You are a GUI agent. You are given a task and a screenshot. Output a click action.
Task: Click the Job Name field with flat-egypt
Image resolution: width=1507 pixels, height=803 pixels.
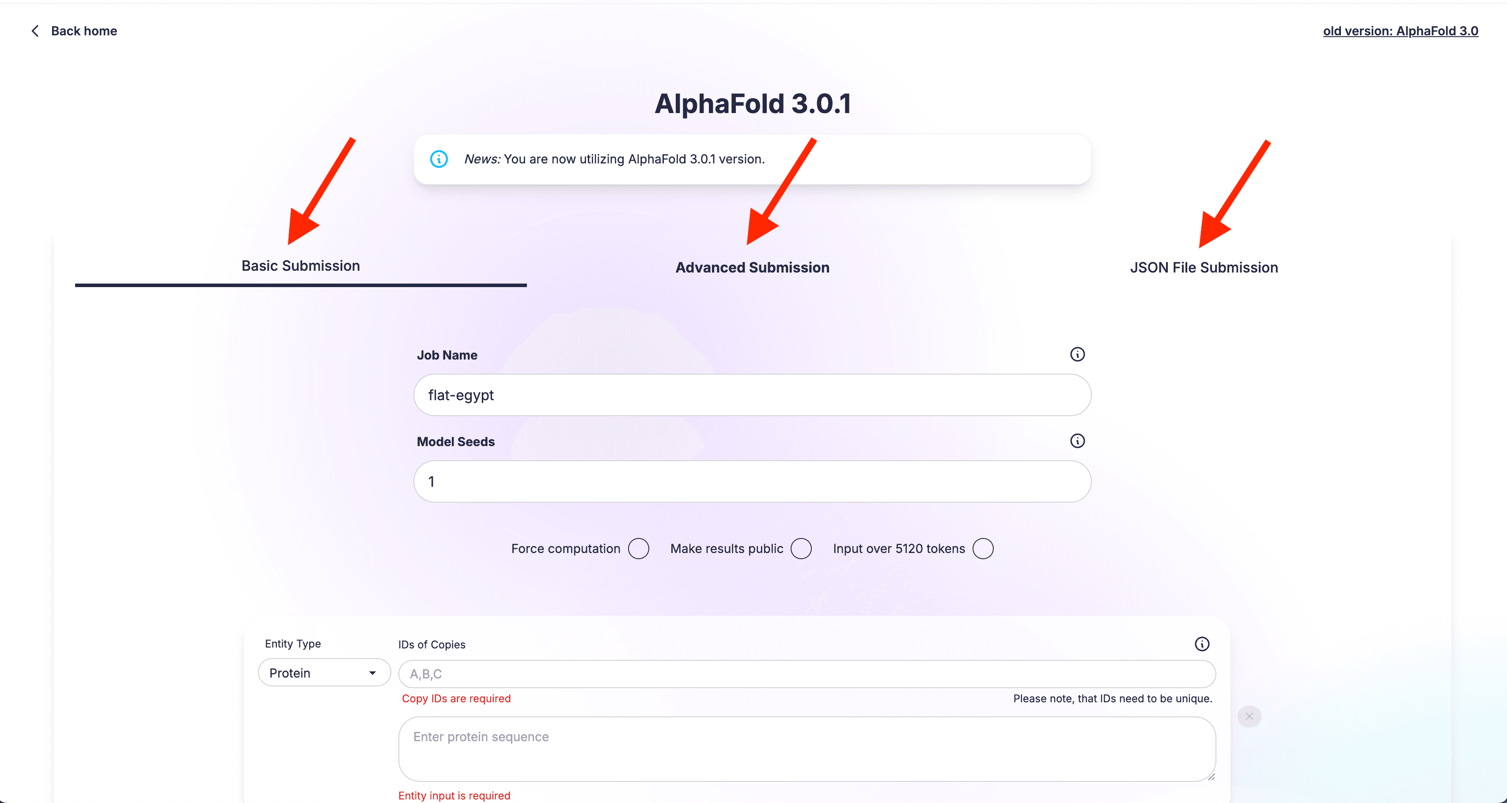tap(752, 395)
